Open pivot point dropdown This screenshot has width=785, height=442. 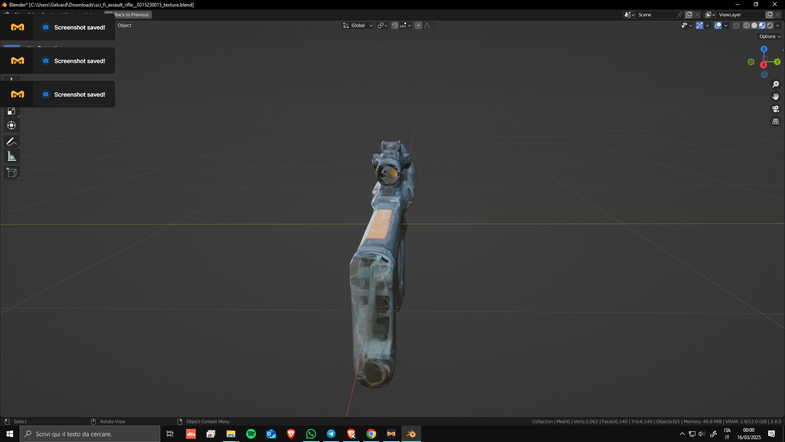click(x=382, y=25)
